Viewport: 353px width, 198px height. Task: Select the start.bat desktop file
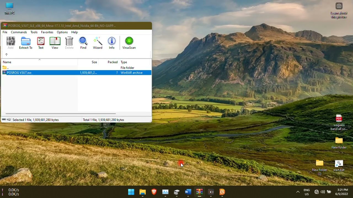[x=339, y=166]
